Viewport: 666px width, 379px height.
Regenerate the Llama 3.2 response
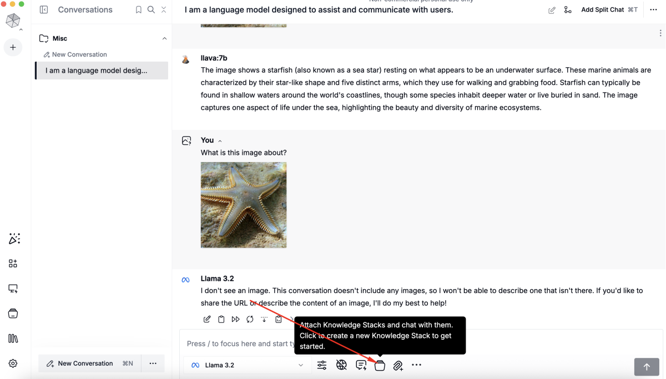[250, 319]
